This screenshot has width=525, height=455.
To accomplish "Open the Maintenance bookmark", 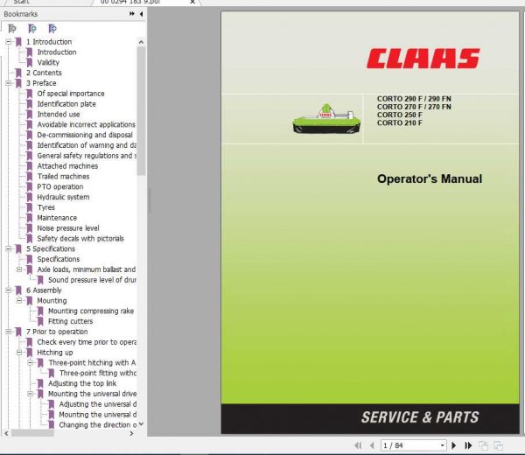I will coord(57,218).
